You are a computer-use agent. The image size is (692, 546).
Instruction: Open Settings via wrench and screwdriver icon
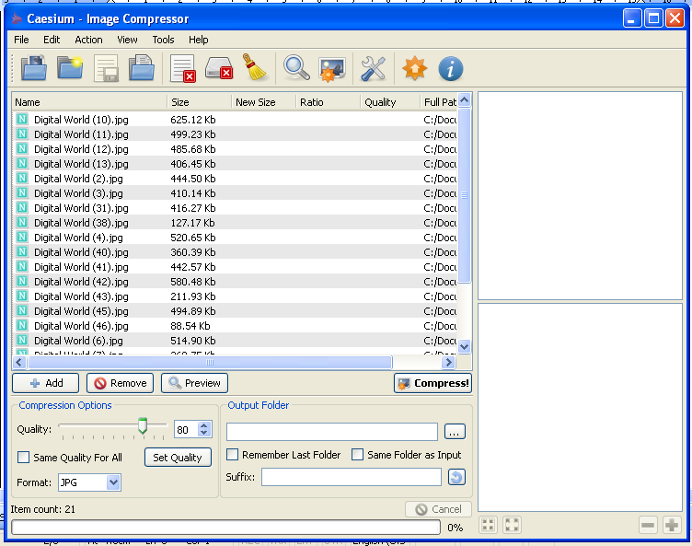[x=374, y=68]
